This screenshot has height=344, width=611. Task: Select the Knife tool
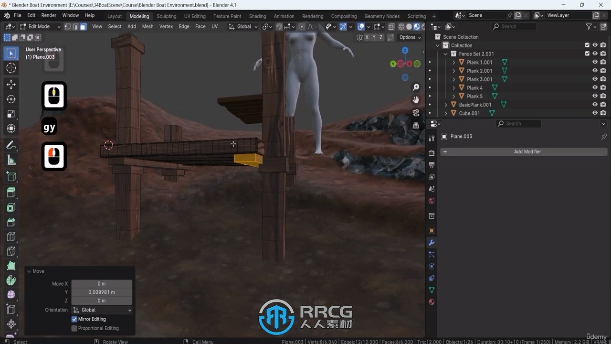tap(11, 251)
